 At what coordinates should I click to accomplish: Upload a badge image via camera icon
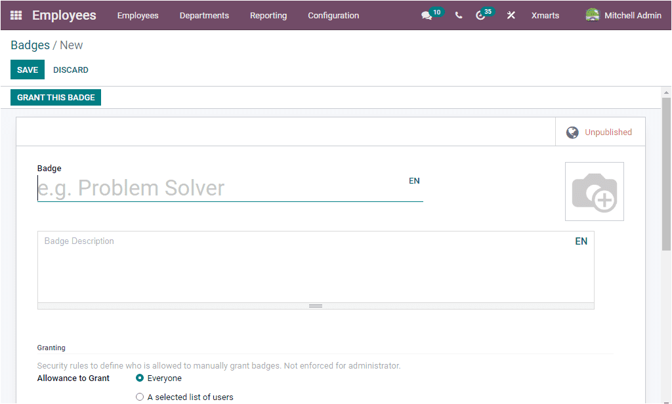[x=594, y=191]
